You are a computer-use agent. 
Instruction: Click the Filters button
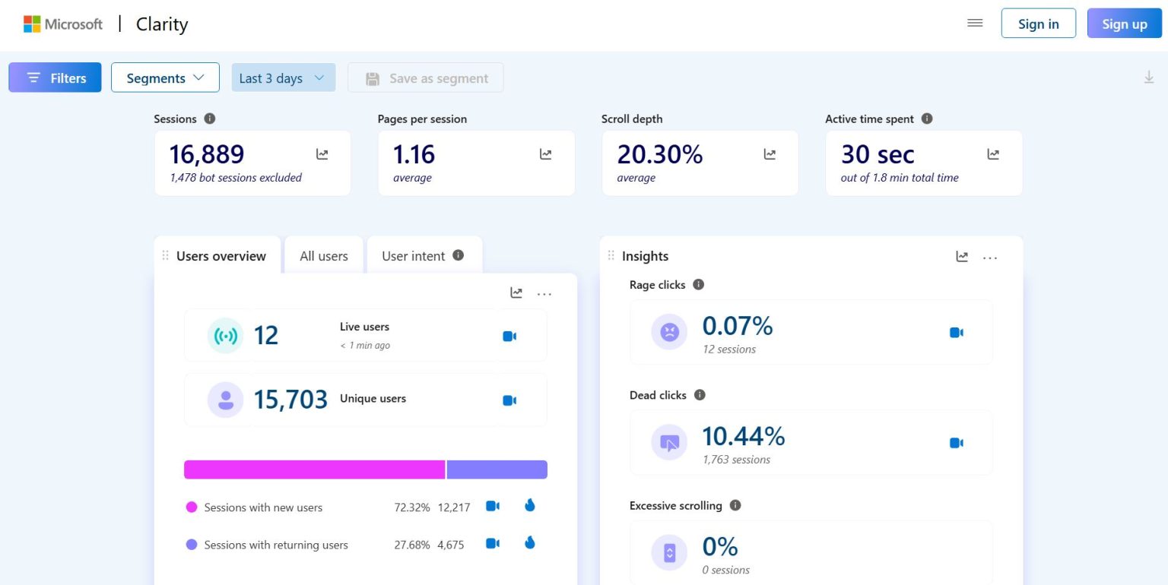tap(55, 77)
